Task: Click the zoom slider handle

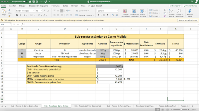Action: (x=181, y=110)
